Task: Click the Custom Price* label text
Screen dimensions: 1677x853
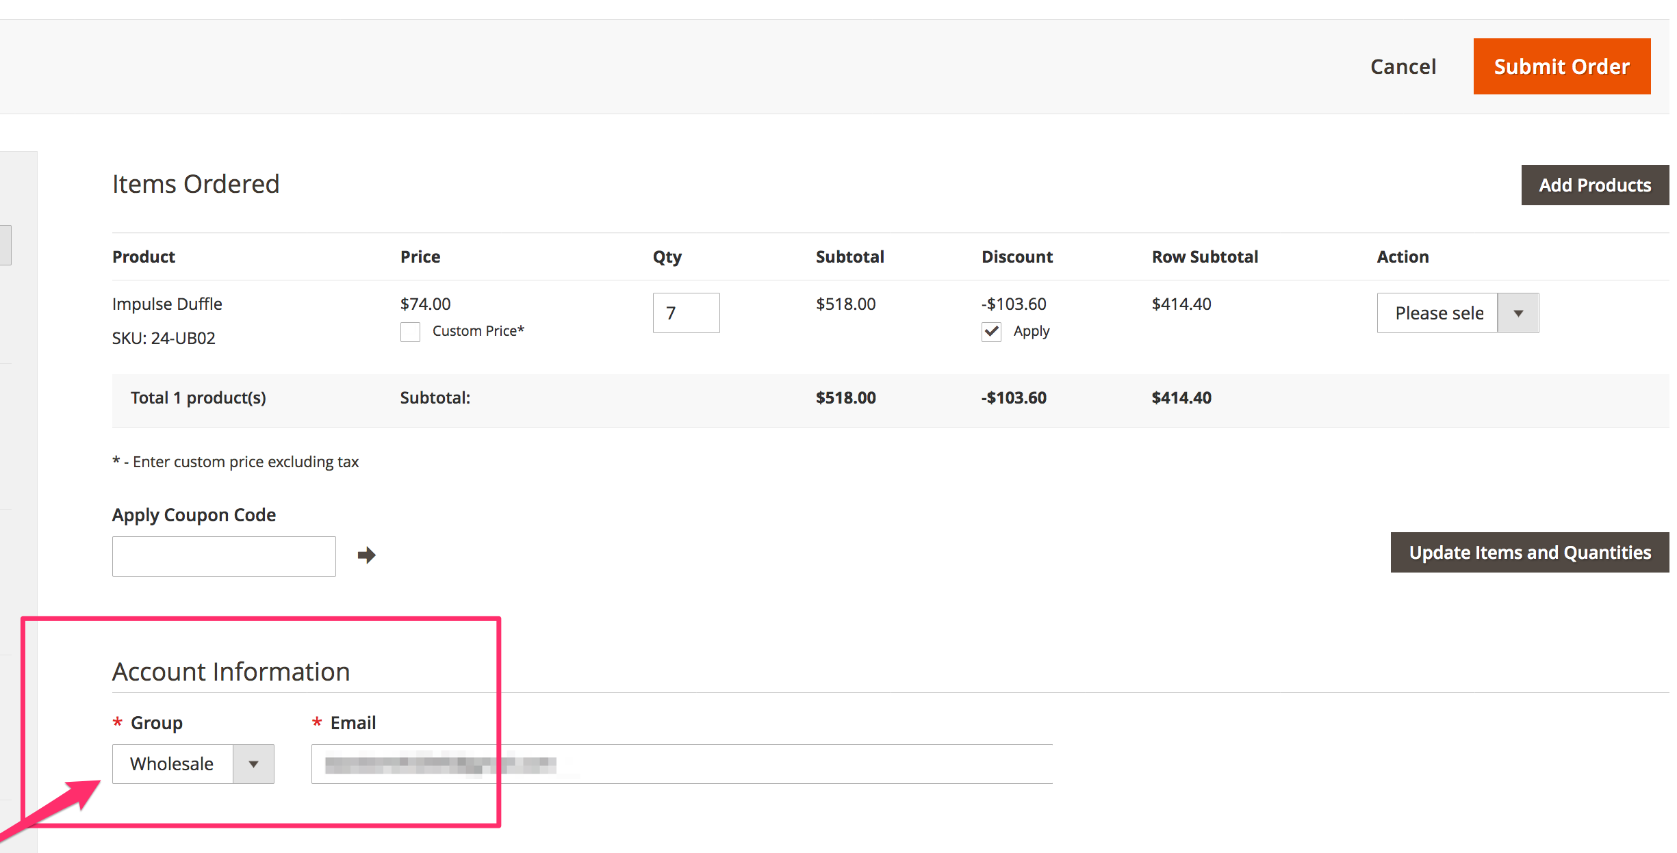Action: [478, 331]
